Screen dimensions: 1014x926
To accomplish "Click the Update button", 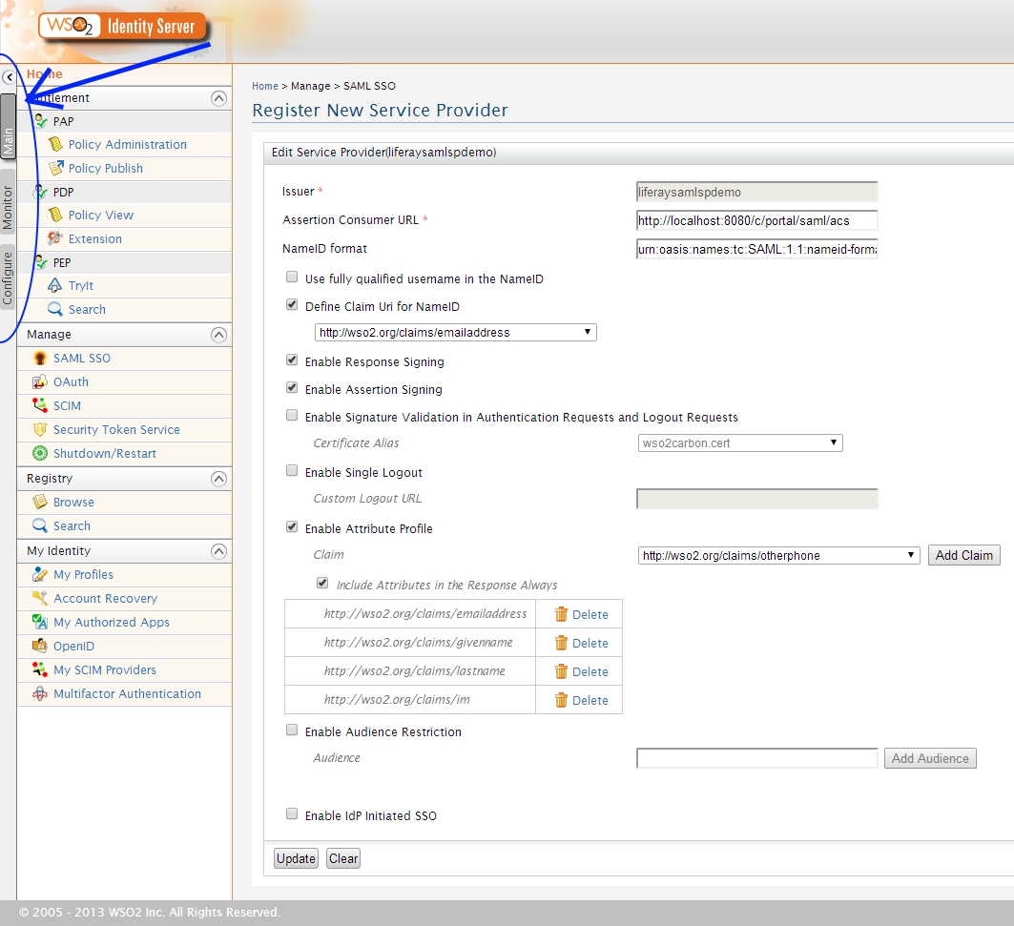I will [296, 858].
